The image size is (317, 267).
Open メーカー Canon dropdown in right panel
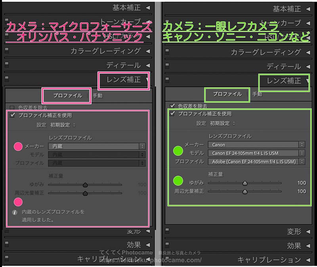[256, 145]
